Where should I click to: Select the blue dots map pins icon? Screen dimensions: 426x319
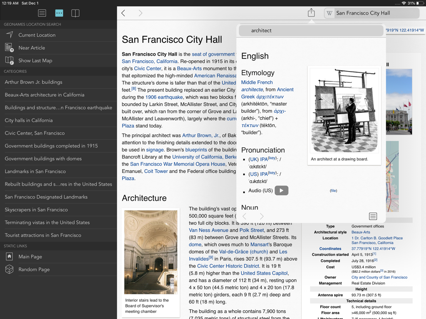pos(59,13)
